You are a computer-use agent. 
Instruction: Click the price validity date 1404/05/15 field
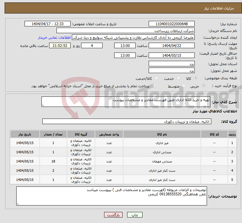[x=172, y=55]
